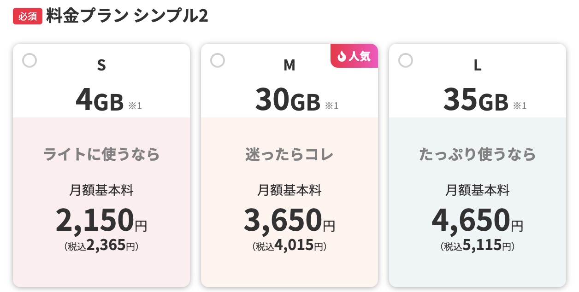Click the 料金プラン シンプル2 heading
Screen dimensions: 579x292
coord(126,15)
